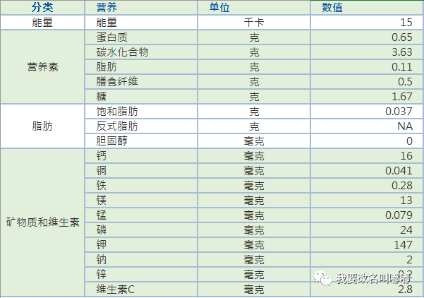Select the sugar value 1.67
This screenshot has width=424, height=298.
pos(367,96)
